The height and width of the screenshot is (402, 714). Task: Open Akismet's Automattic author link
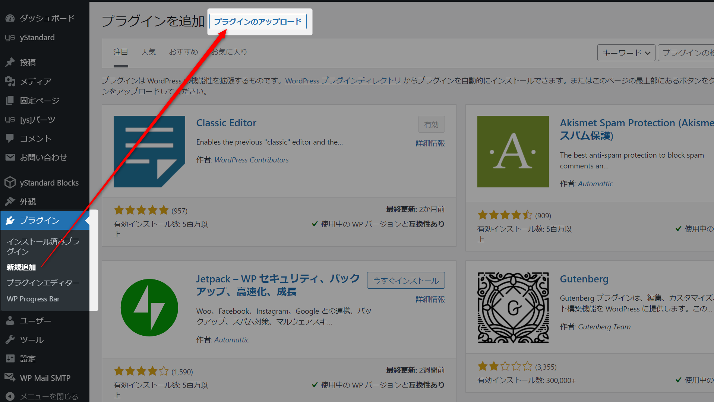click(595, 184)
